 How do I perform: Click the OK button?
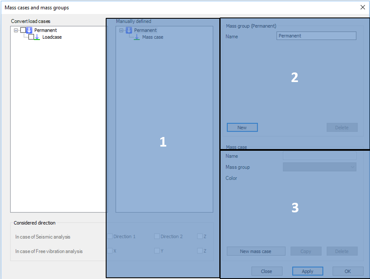(x=348, y=271)
